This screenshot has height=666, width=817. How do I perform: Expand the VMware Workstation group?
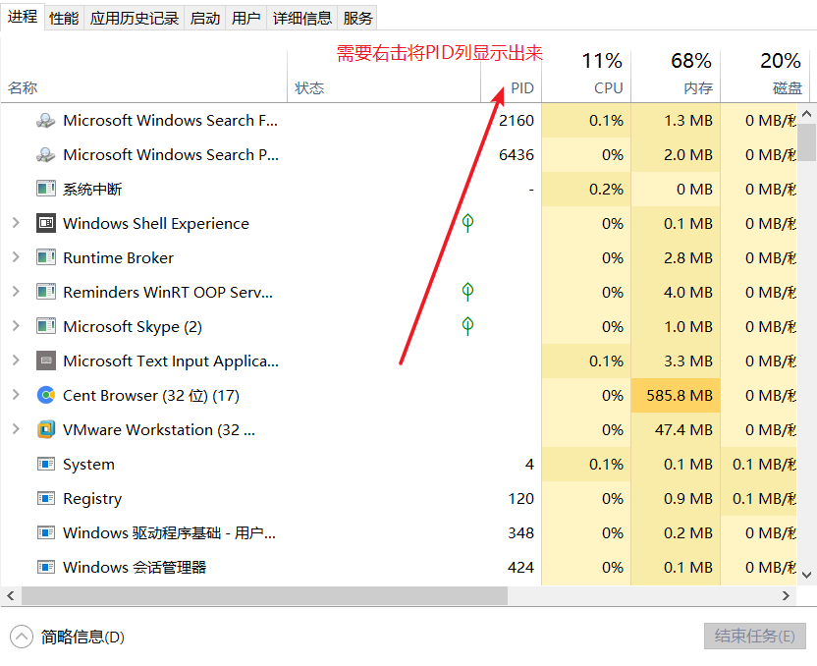point(16,429)
